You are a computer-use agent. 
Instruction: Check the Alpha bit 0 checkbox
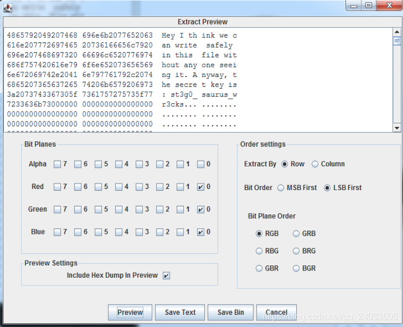pyautogui.click(x=200, y=165)
